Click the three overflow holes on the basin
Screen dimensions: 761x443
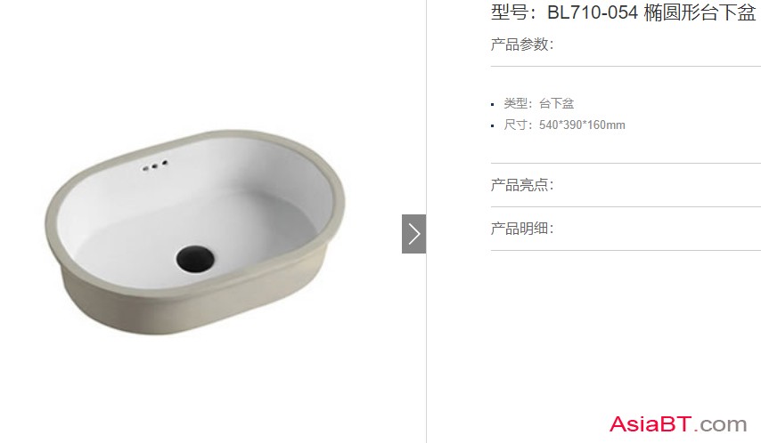tap(155, 165)
